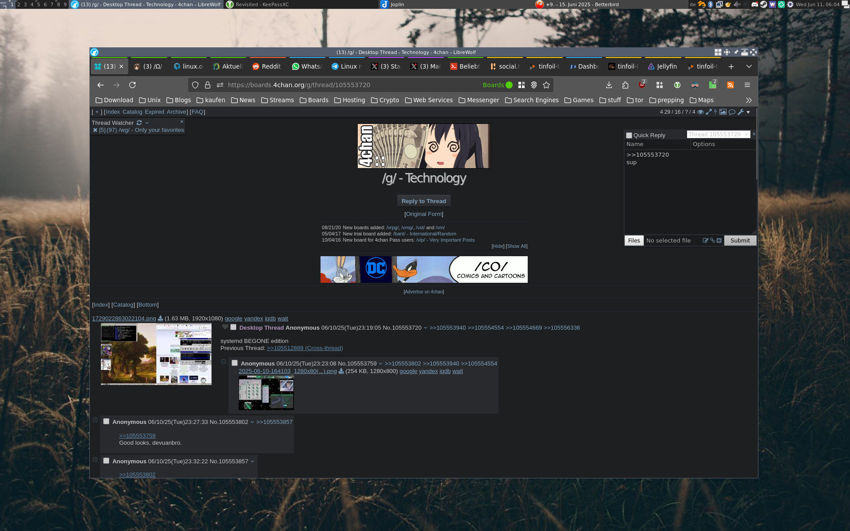This screenshot has width=850, height=531.
Task: Check the checkbox on post 105553802
Action: tap(106, 422)
